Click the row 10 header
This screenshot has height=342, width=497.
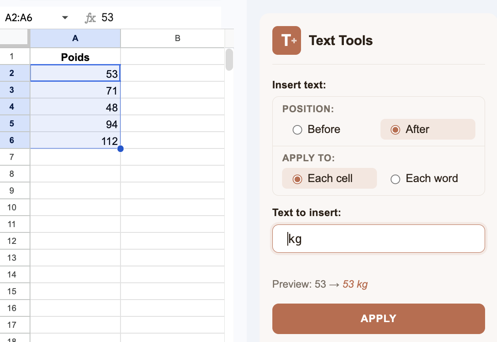(15, 207)
